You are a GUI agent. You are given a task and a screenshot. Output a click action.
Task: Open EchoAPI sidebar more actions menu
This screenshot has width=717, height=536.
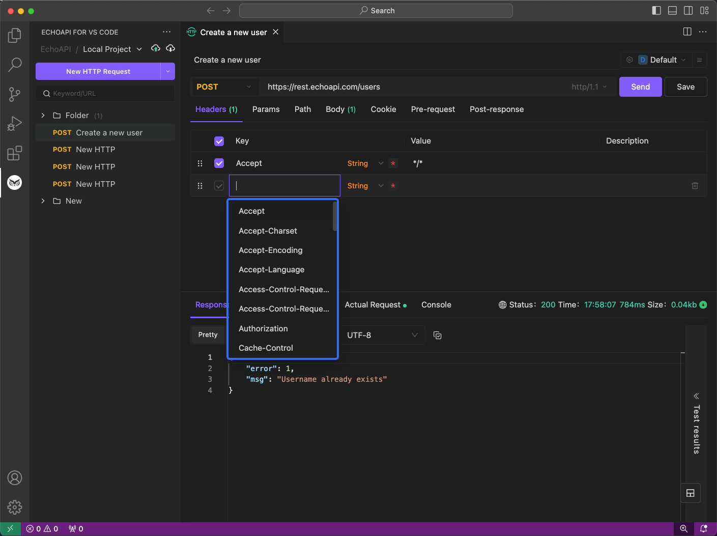click(167, 32)
